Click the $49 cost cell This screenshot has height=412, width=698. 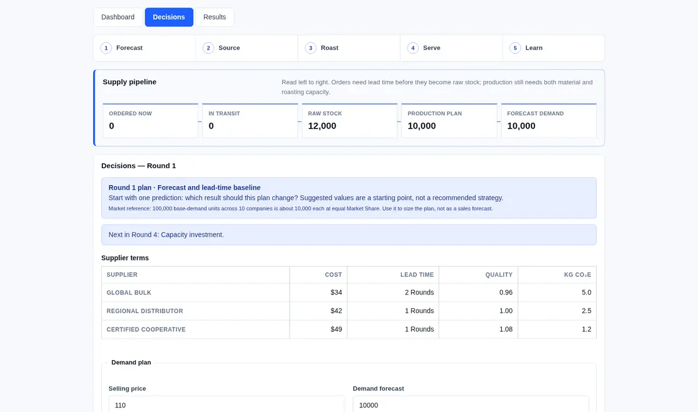pyautogui.click(x=318, y=329)
